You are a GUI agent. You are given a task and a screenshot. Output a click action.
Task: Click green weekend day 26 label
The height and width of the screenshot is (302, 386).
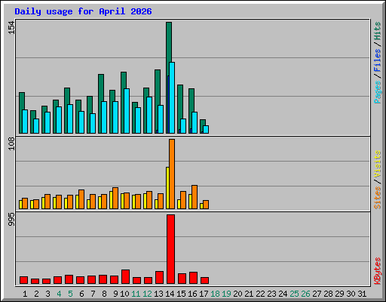(305, 294)
